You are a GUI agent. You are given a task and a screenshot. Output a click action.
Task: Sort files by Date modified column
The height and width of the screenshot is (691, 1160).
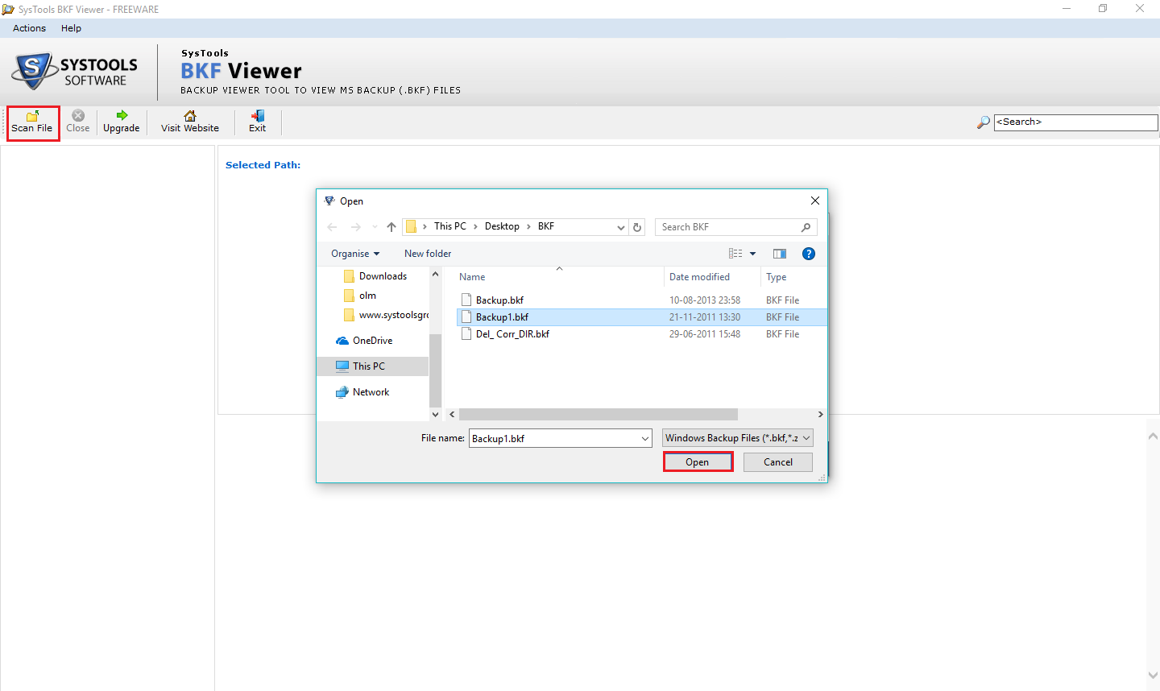[x=699, y=277]
